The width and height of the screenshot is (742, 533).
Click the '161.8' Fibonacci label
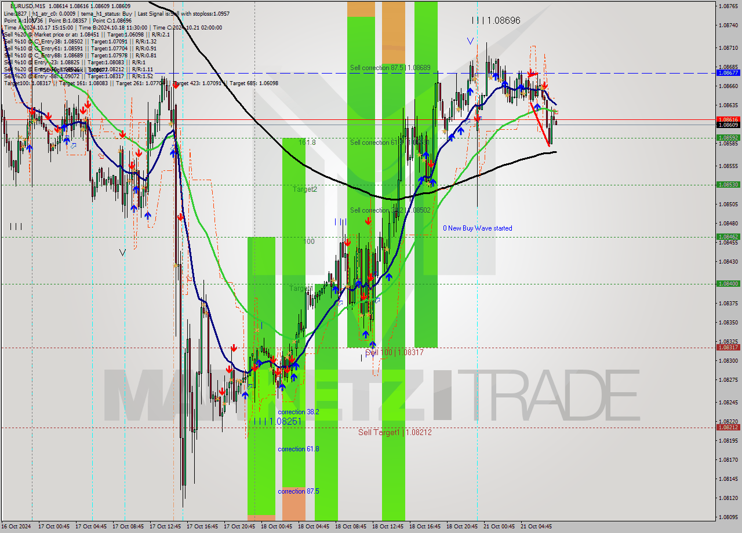coord(307,143)
